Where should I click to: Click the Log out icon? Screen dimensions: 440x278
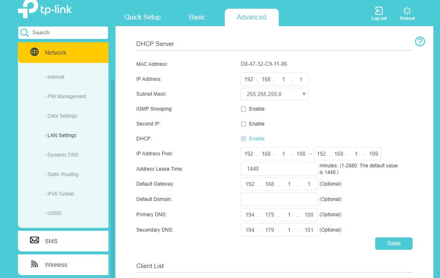click(x=379, y=11)
